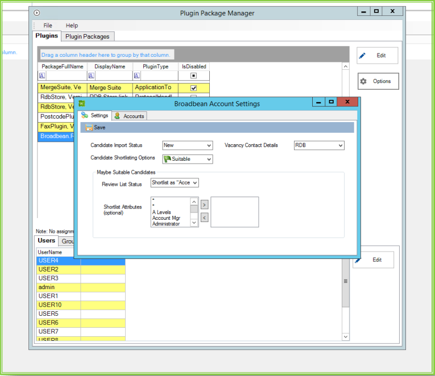Click the selected shortlist attributes box

pyautogui.click(x=235, y=212)
